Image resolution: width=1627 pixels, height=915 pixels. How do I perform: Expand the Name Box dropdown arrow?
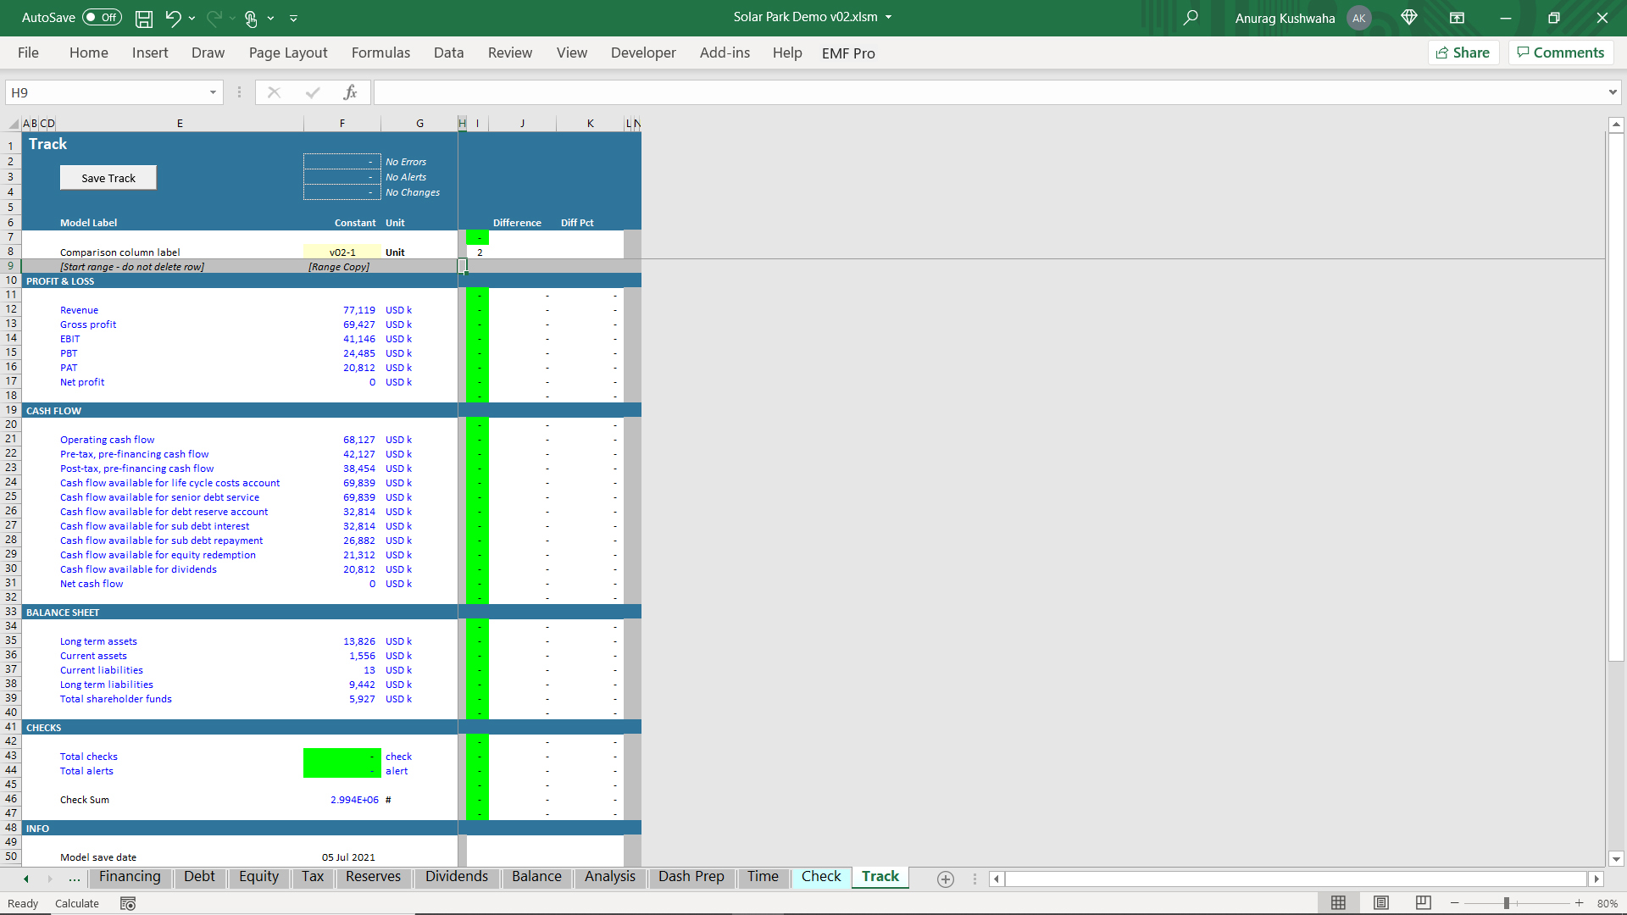point(213,92)
